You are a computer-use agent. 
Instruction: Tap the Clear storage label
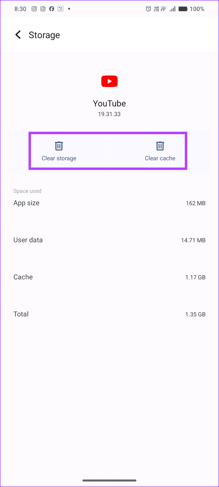(59, 158)
